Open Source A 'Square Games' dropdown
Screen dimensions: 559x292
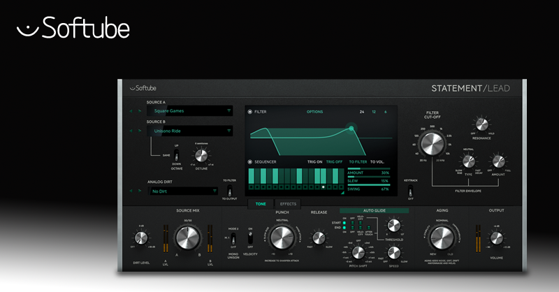pos(189,111)
